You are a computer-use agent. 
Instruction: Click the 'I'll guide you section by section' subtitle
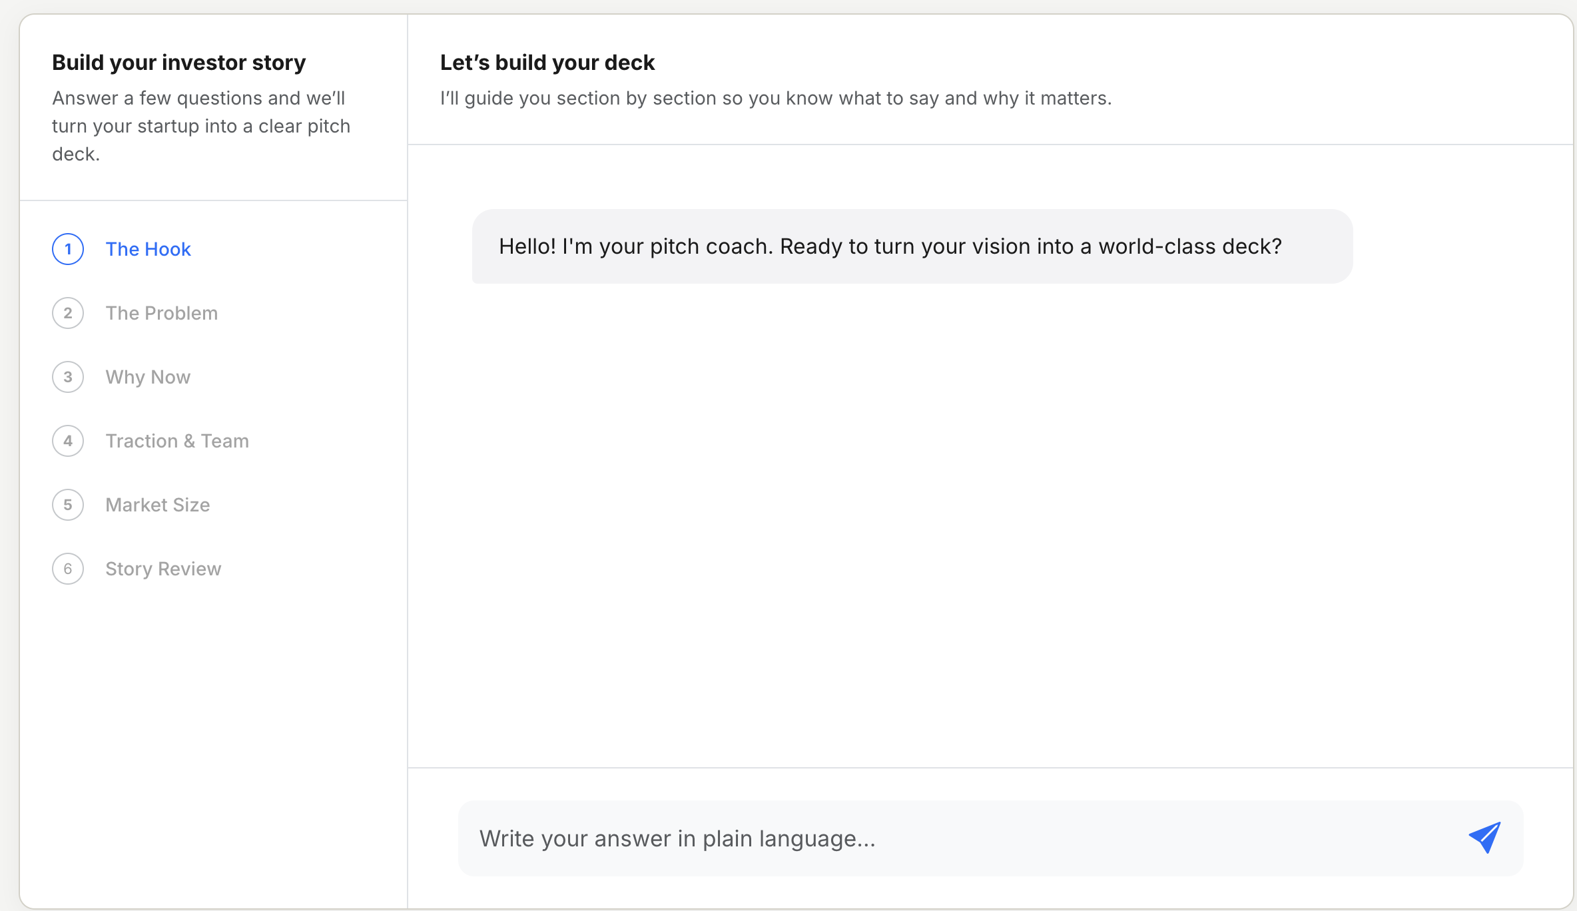[x=776, y=98]
